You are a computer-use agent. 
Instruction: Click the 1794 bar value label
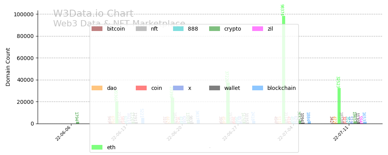click(x=76, y=117)
